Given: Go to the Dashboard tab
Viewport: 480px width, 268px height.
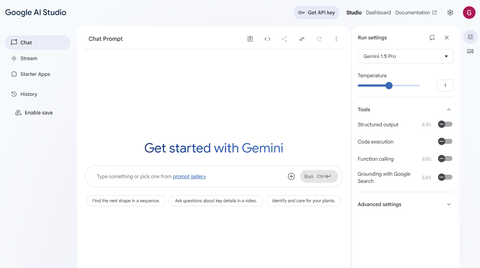Looking at the screenshot, I should coord(378,13).
